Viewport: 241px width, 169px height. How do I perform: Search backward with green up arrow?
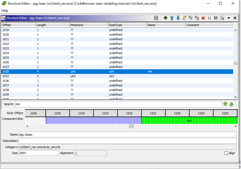pos(231,104)
